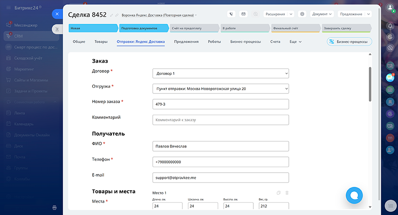
Task: Set stage to Финальный счёт
Action: [296, 28]
